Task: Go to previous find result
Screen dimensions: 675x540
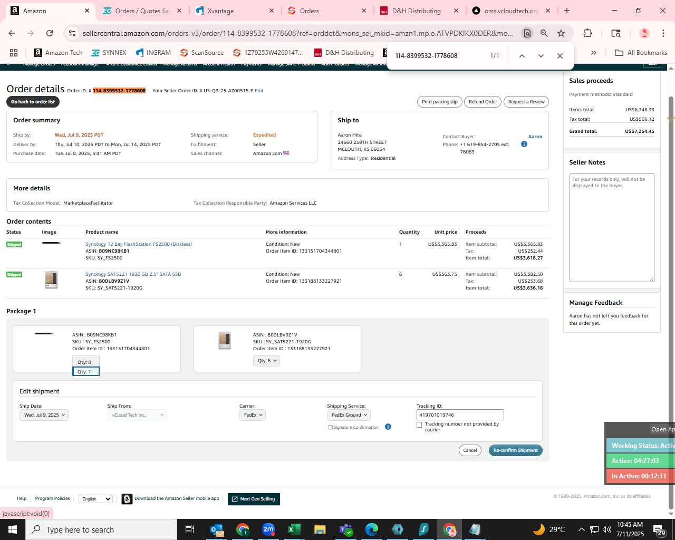Action: coord(522,56)
